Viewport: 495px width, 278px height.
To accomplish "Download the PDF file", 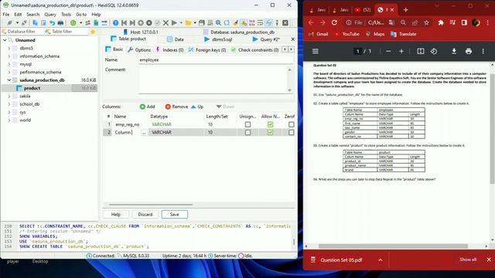I will (454, 51).
